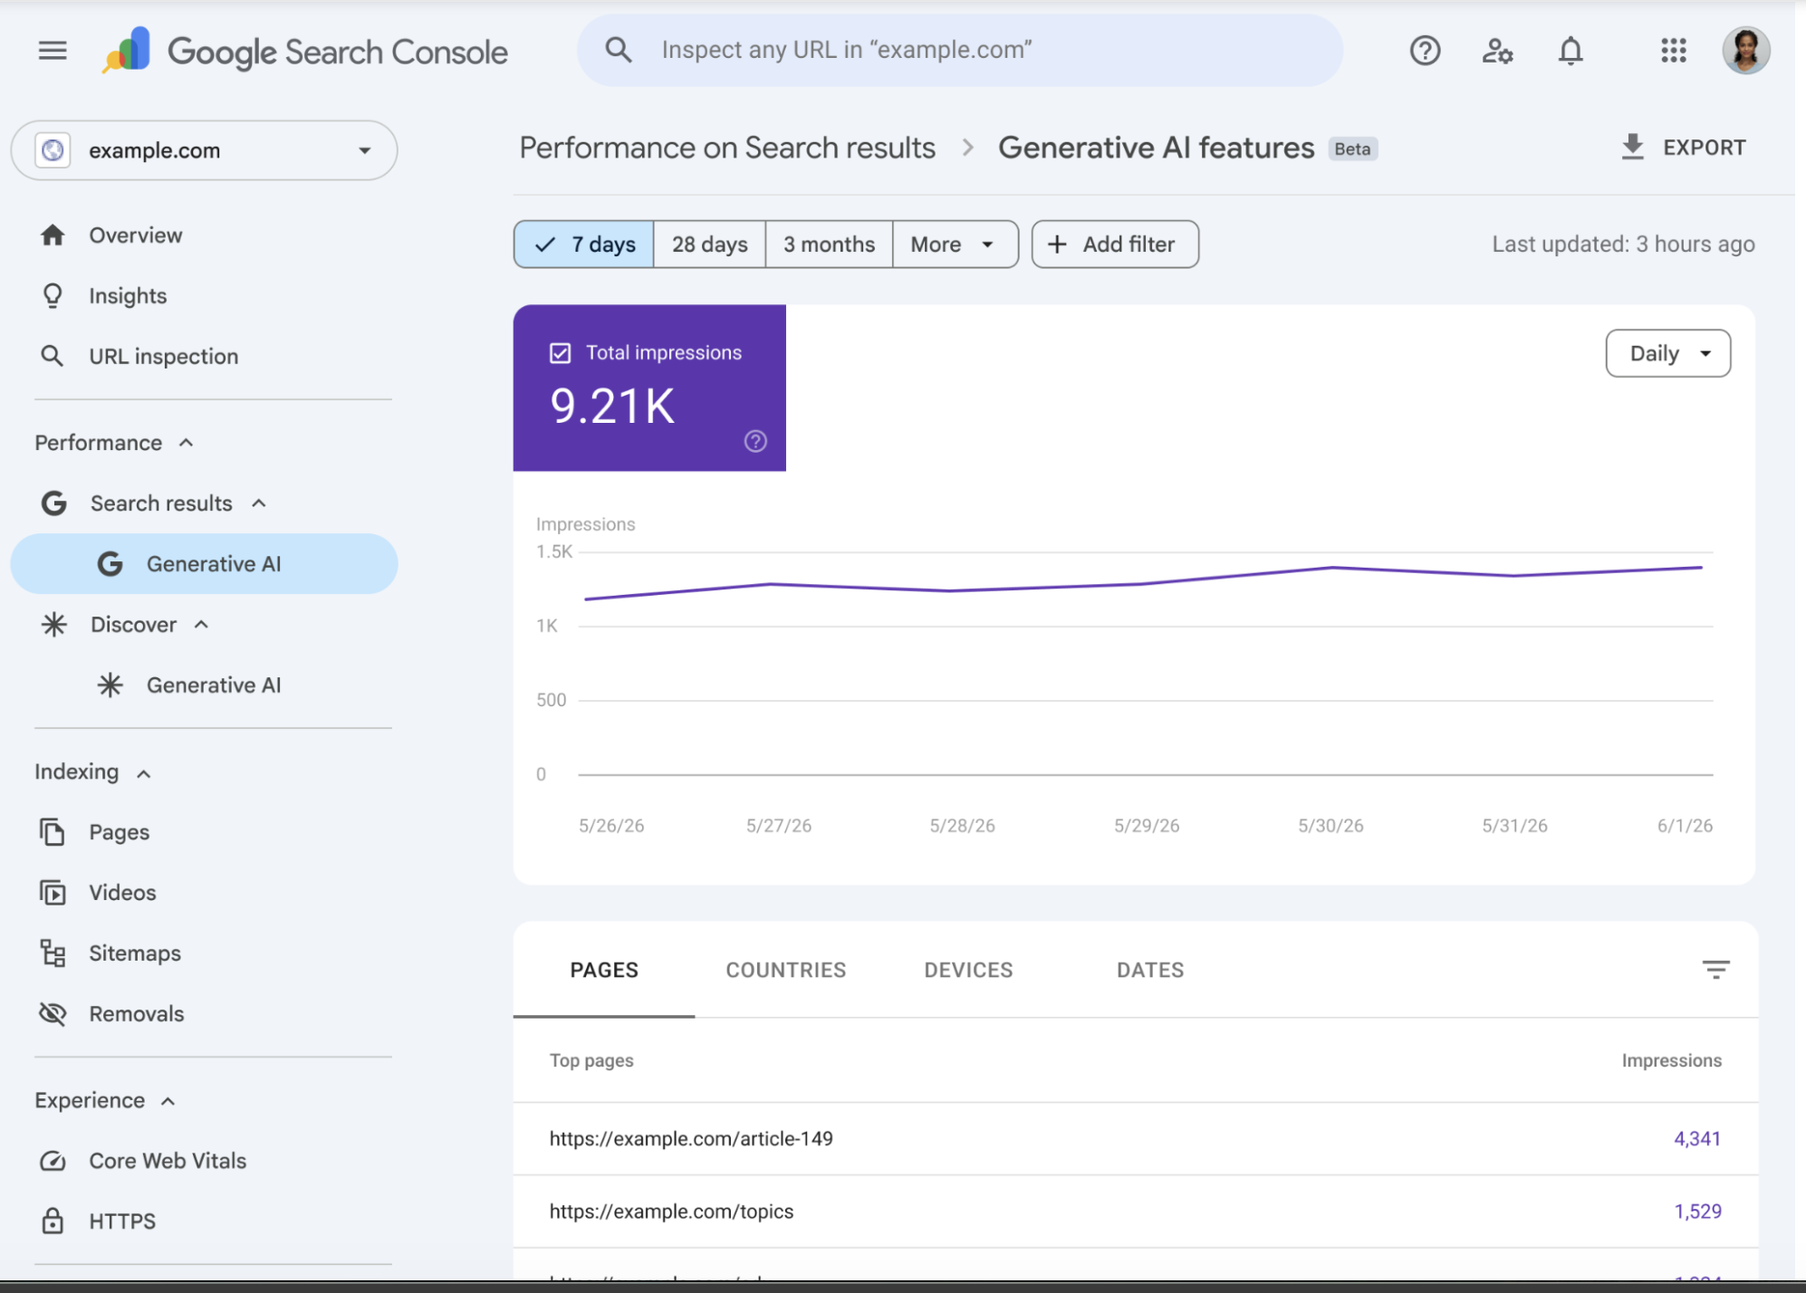
Task: Select the 7 days date range
Action: click(x=584, y=244)
